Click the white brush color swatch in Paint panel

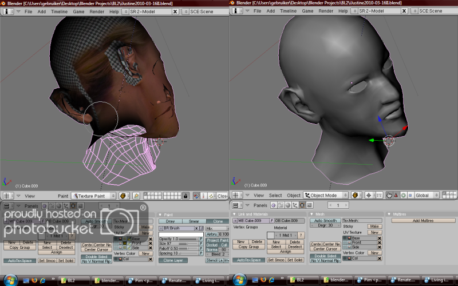[x=181, y=235]
